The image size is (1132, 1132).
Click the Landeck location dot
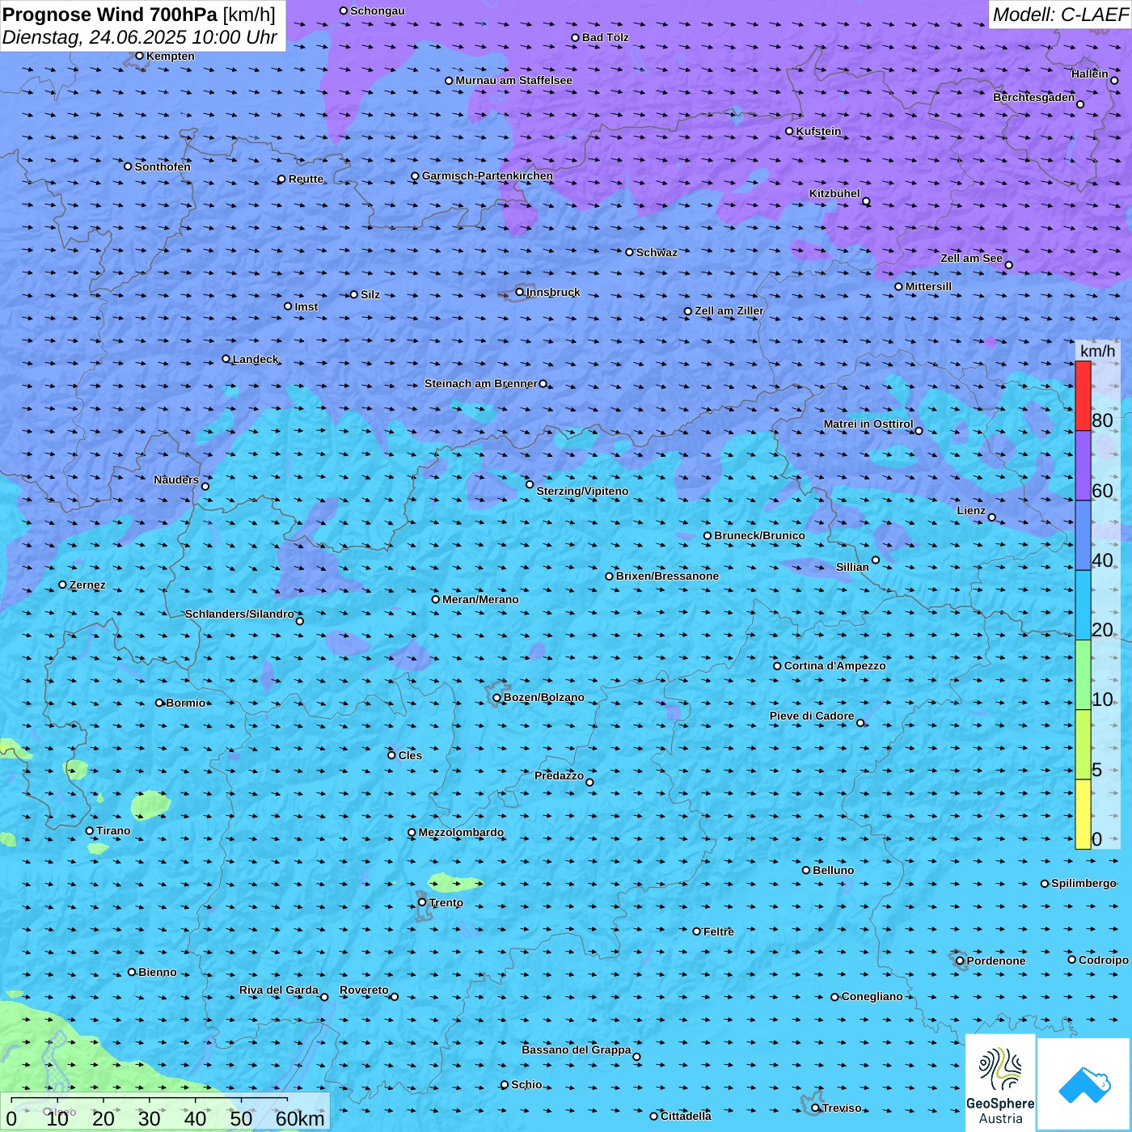click(226, 359)
